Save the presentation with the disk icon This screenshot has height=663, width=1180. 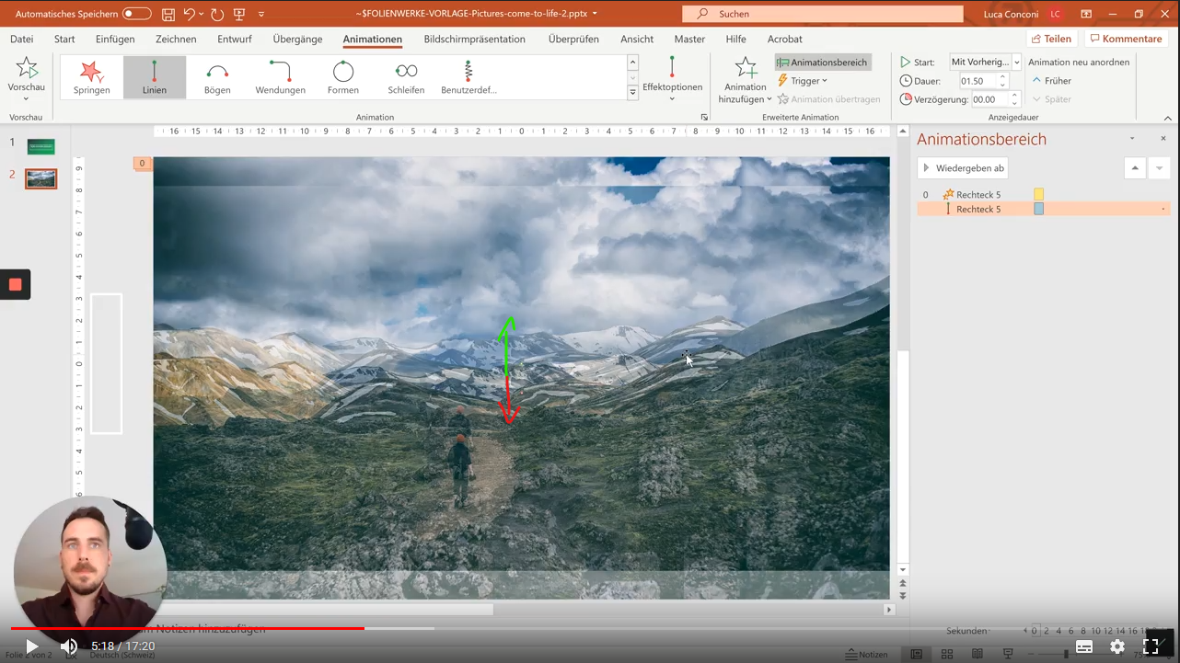(168, 15)
